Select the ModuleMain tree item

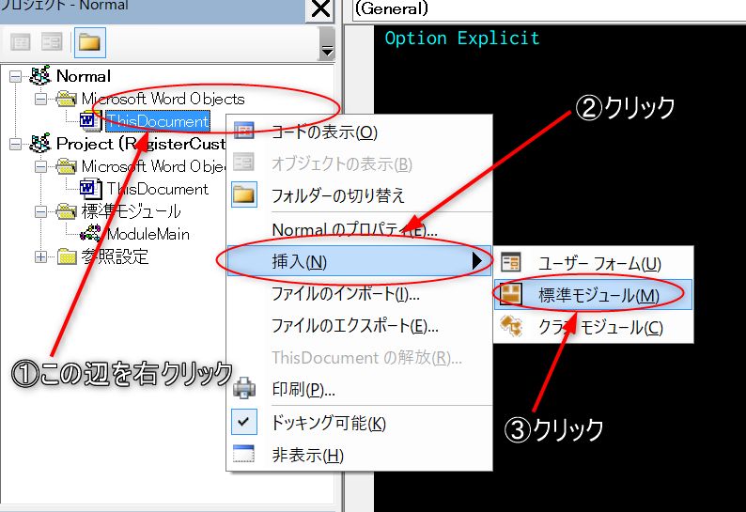tap(148, 234)
